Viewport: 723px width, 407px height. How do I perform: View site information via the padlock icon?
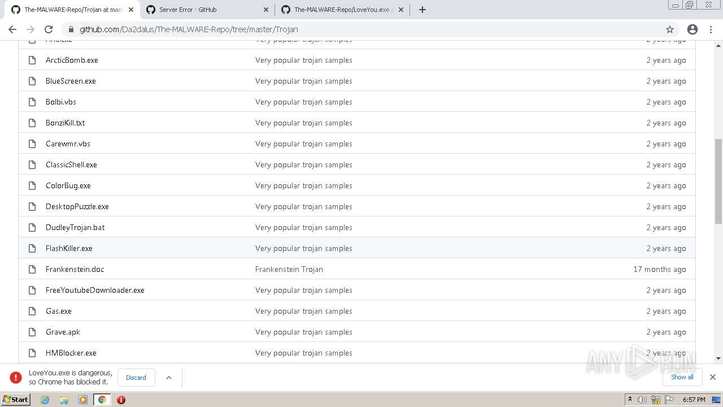point(71,29)
